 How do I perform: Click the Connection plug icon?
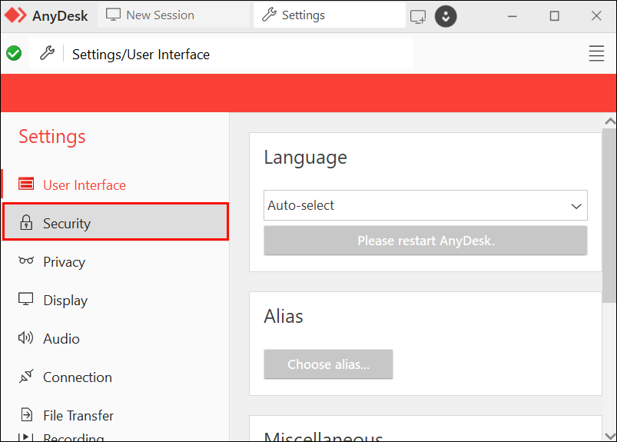click(26, 377)
